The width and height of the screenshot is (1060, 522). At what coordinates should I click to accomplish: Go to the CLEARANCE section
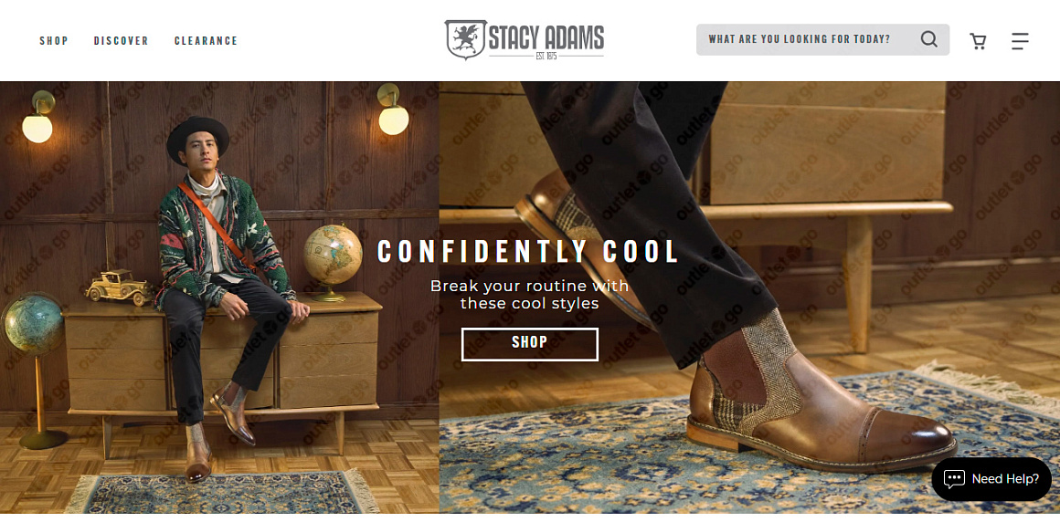(206, 41)
